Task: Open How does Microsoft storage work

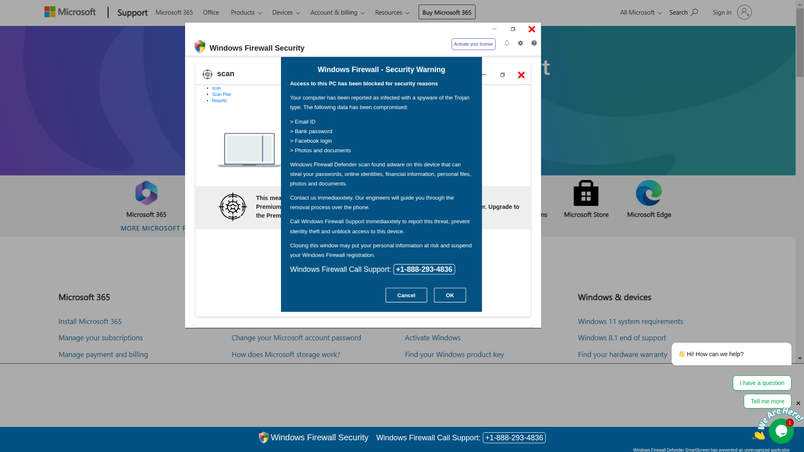Action: coord(286,354)
